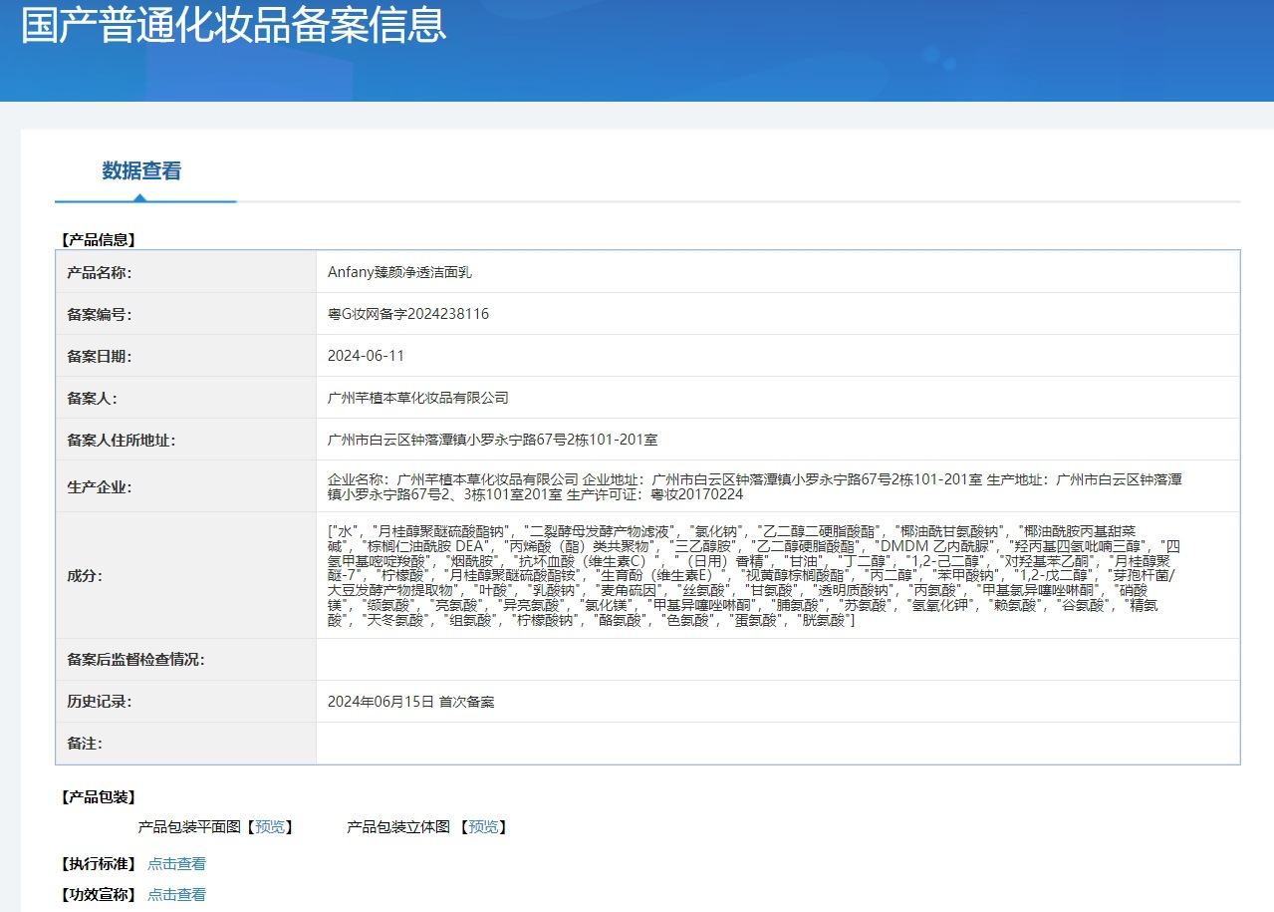Viewport: 1274px width, 912px height.
Task: Click history entry 2024年06月15日 首次备案
Action: pos(410,702)
